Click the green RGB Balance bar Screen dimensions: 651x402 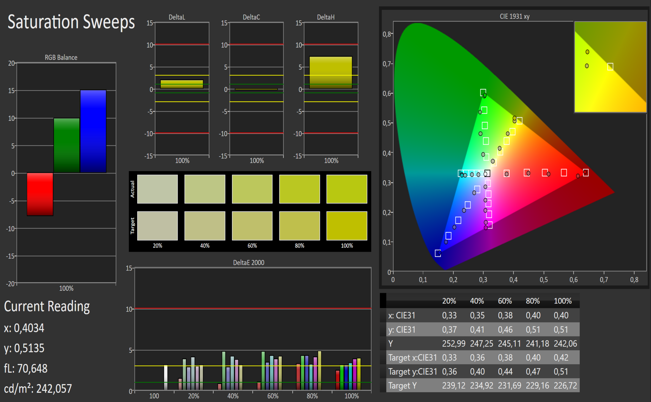pyautogui.click(x=66, y=145)
